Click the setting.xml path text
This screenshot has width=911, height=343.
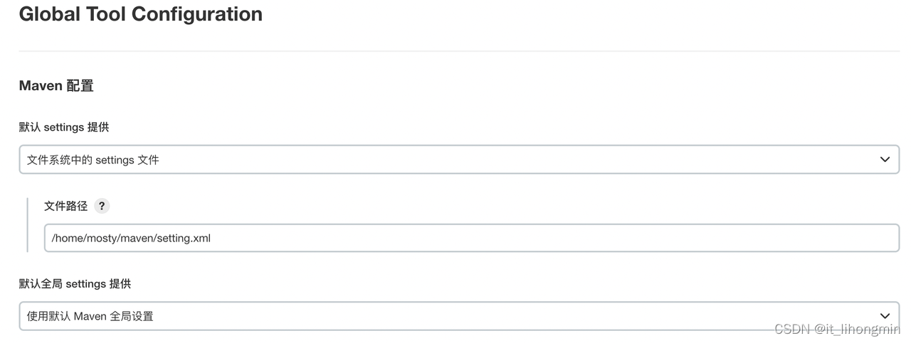click(131, 238)
